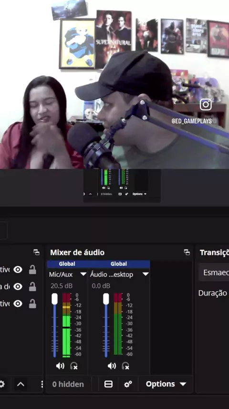The width and height of the screenshot is (229, 409).
Task: Toggle the third source eye icon
Action: (18, 304)
